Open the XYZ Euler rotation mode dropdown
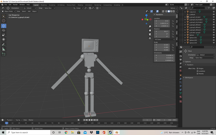 pos(163,39)
